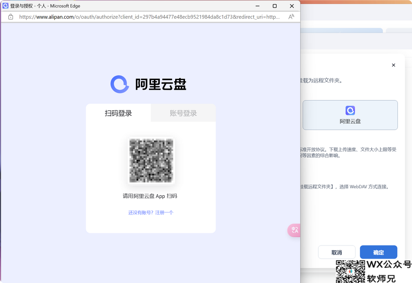Minimize the Edge login window

(257, 6)
